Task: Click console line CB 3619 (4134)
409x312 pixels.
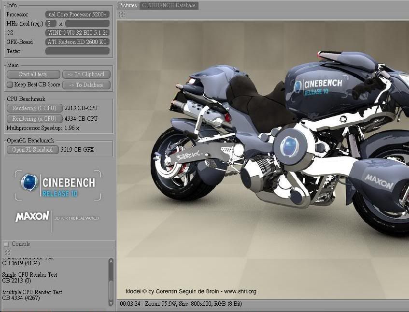Action: pos(21,263)
